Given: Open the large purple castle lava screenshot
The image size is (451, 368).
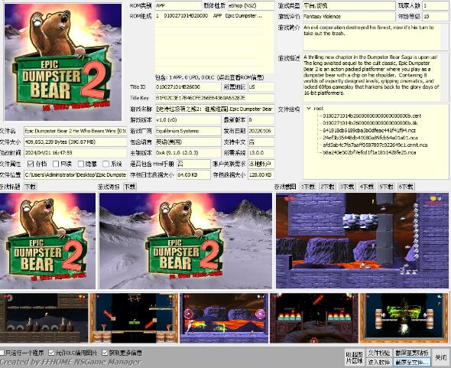Looking at the screenshot, I should pos(362,241).
